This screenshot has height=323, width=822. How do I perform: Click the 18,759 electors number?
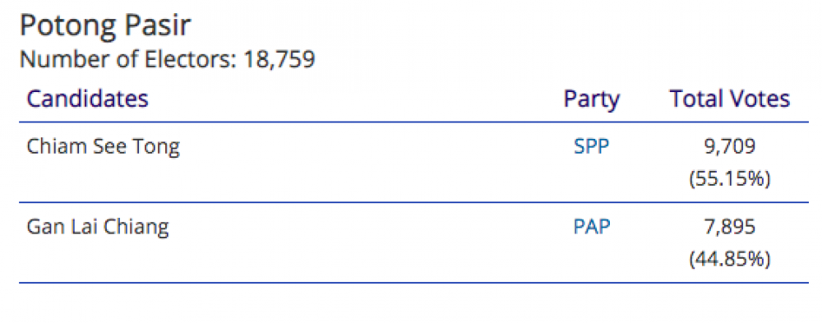point(279,60)
